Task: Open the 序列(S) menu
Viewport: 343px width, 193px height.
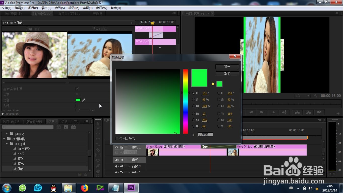Action: (60, 8)
